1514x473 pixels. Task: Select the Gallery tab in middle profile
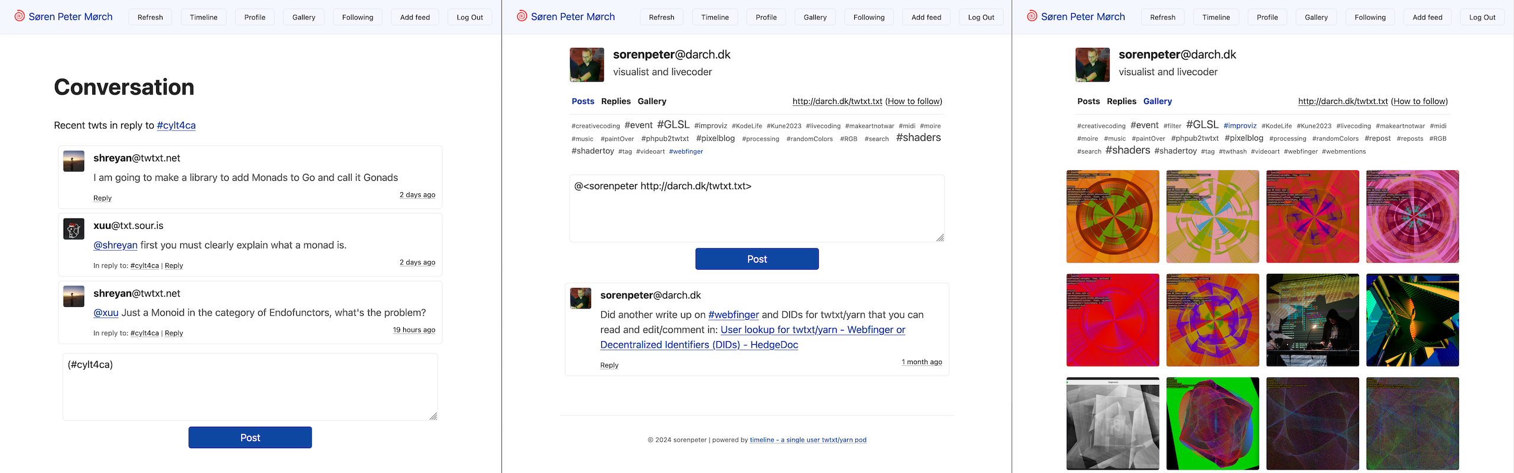point(651,101)
